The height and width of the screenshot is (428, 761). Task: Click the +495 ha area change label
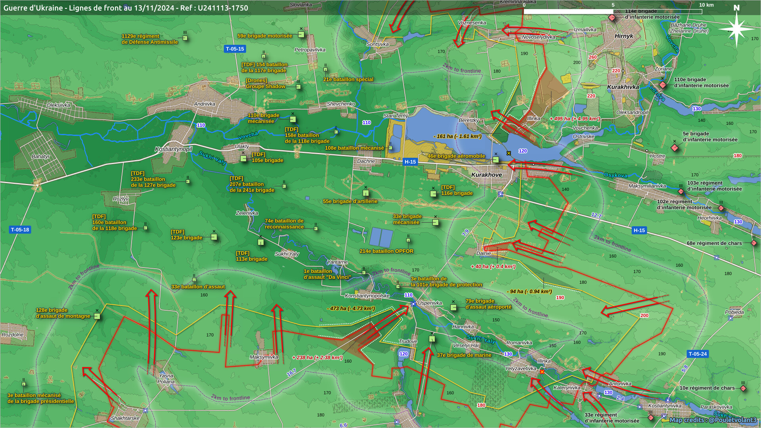pos(575,118)
